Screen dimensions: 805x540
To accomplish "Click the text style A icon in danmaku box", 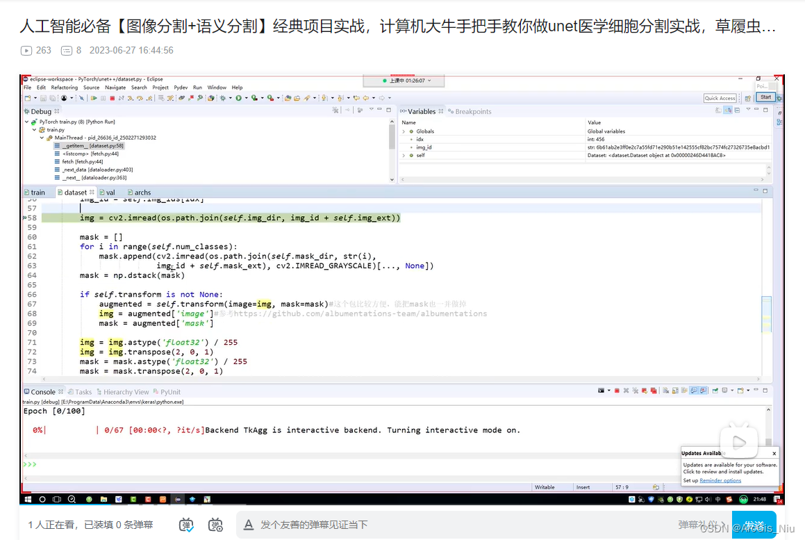I will coord(249,525).
